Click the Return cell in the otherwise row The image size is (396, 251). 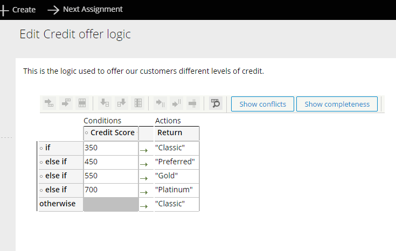click(177, 204)
